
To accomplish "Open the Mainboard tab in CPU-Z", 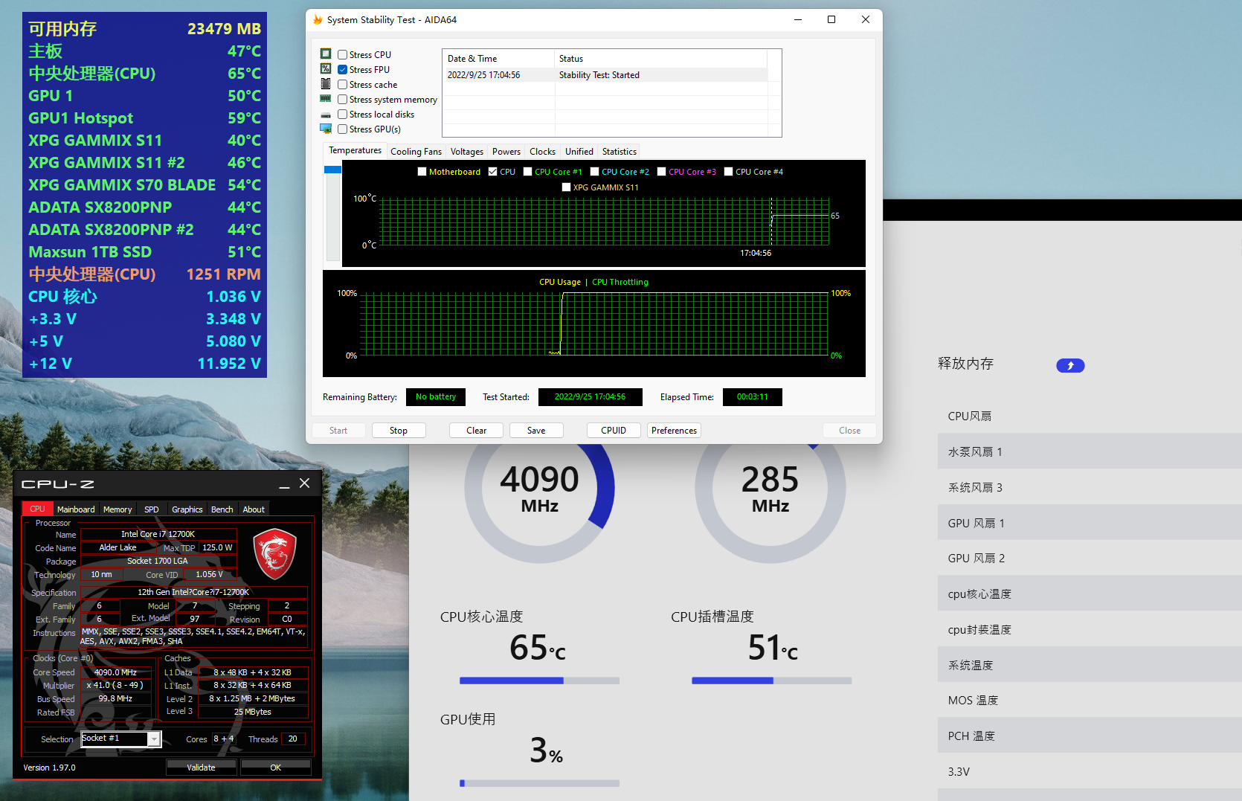I will pos(76,509).
